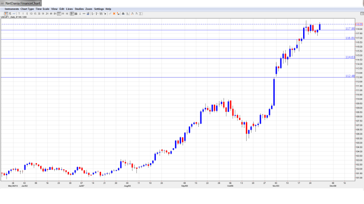Image resolution: width=364 pixels, height=204 pixels.
Task: Select the Weekly (W) time scale
Action: tap(63, 14)
